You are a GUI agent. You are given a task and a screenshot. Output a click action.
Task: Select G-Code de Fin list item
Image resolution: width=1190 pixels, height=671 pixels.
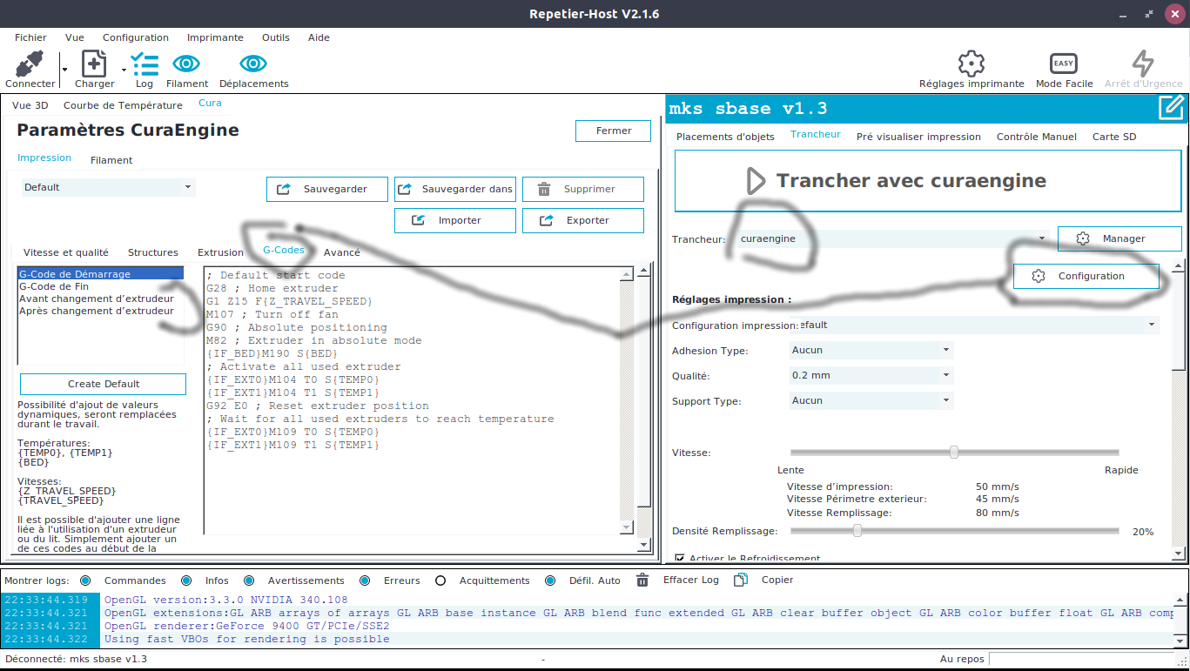click(54, 286)
